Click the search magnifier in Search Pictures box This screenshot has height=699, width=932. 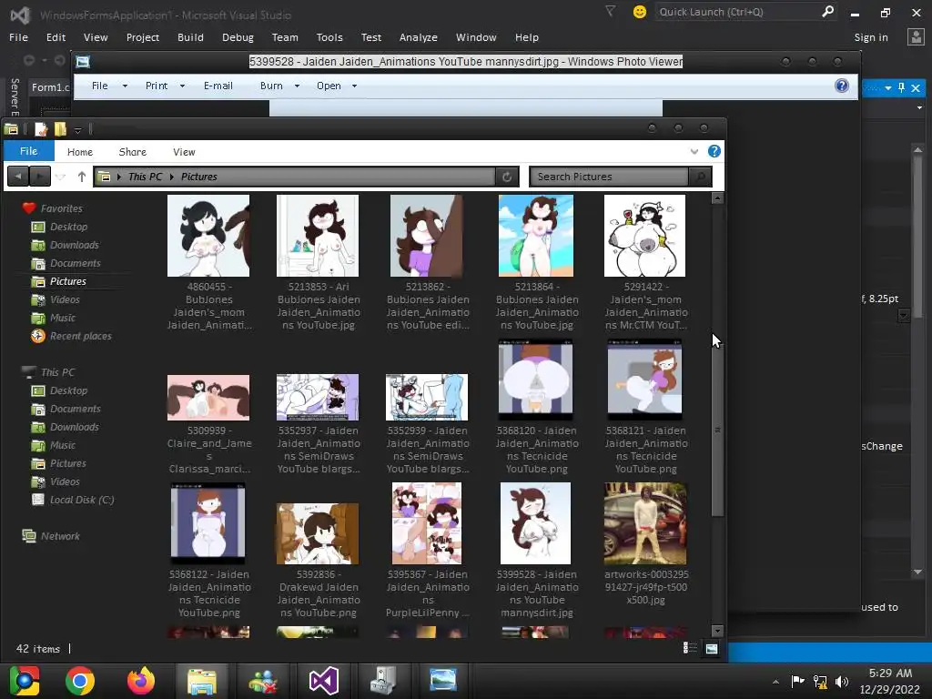701,177
